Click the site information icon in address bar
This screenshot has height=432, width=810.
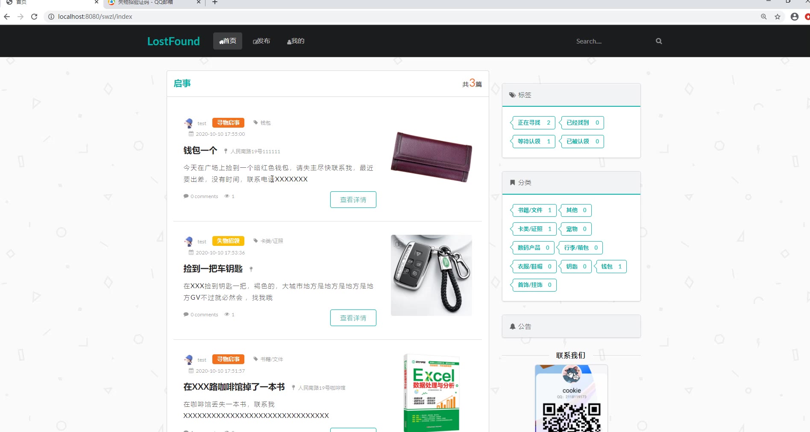click(x=51, y=17)
